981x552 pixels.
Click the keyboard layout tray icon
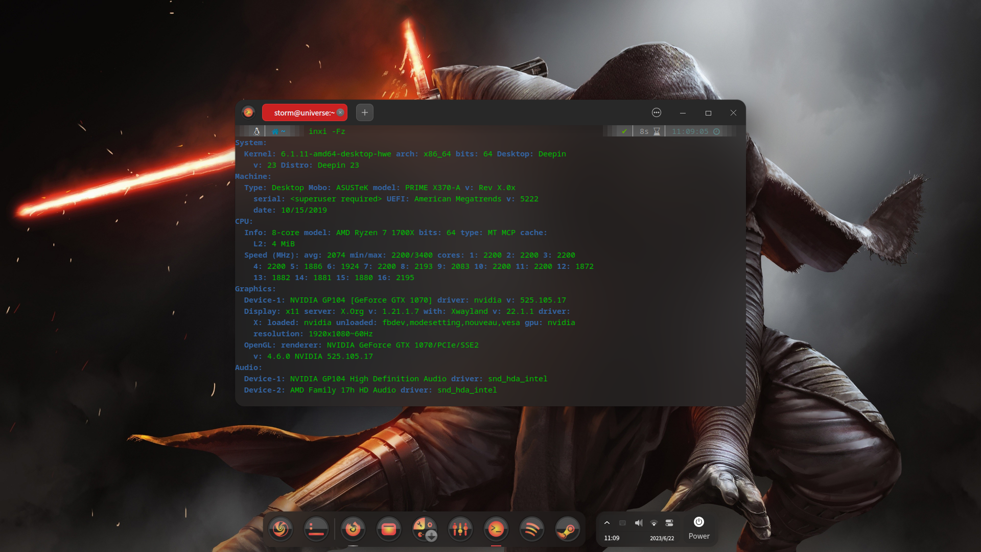point(622,523)
